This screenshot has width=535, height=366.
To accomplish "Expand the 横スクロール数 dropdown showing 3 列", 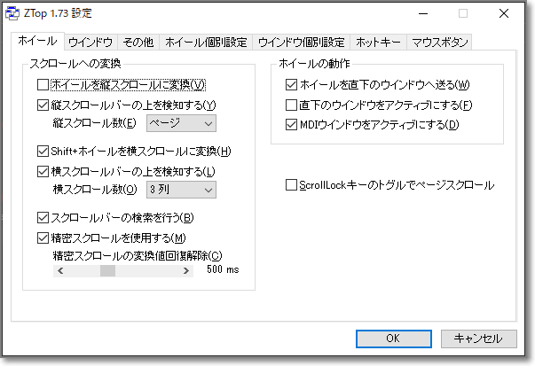I will tap(180, 189).
